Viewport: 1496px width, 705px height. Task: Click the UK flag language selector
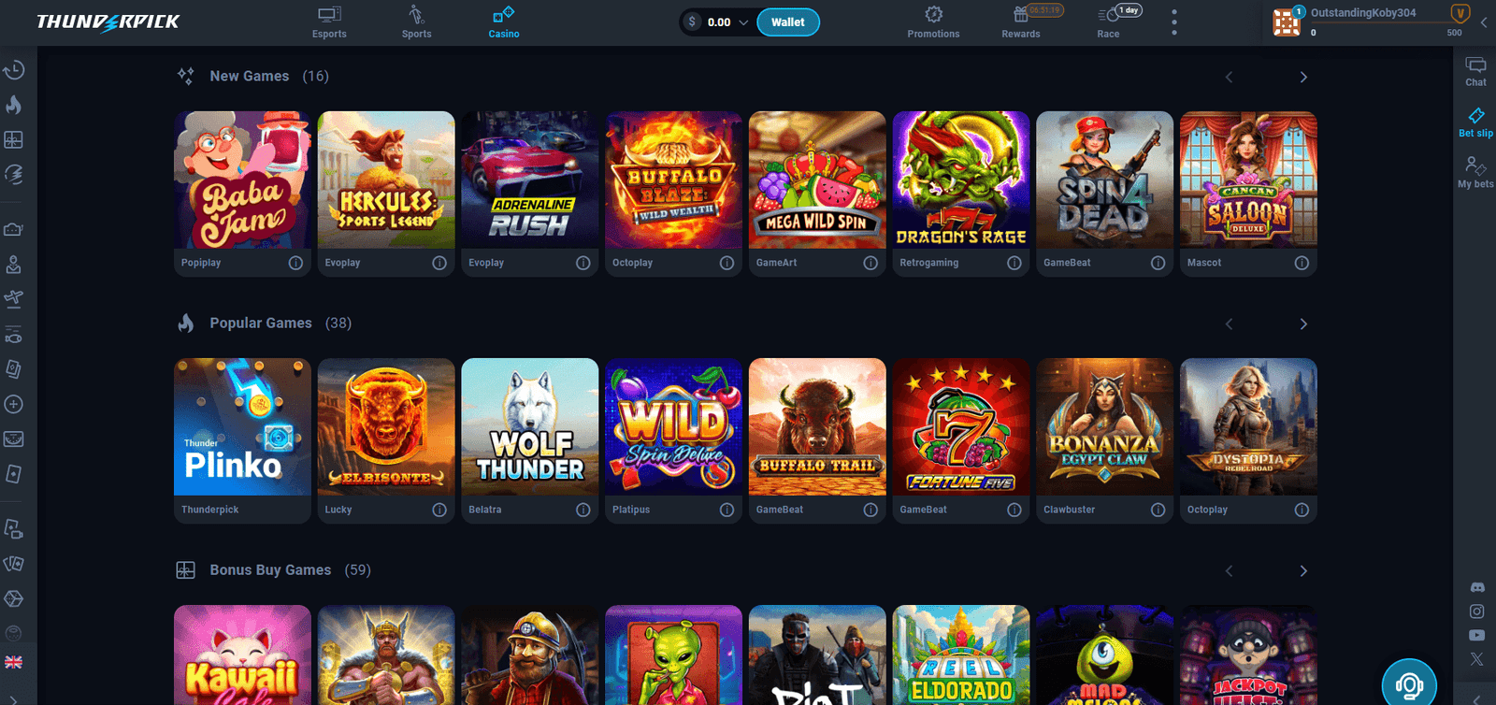[x=14, y=662]
